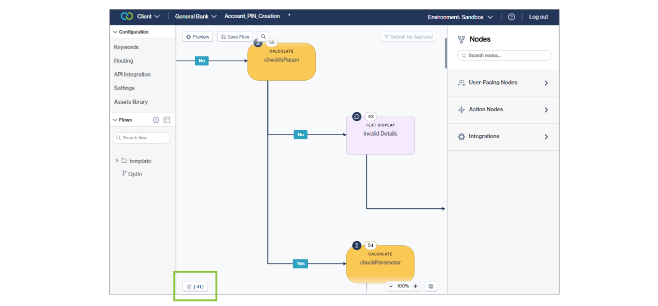Screen dimensions: 658x306
Task: Click the Nodes panel icon in the right sidebar
Action: [461, 39]
